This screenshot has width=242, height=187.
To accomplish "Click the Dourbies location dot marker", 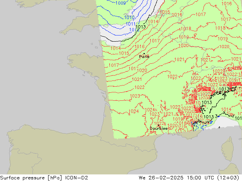I will point(158,126).
